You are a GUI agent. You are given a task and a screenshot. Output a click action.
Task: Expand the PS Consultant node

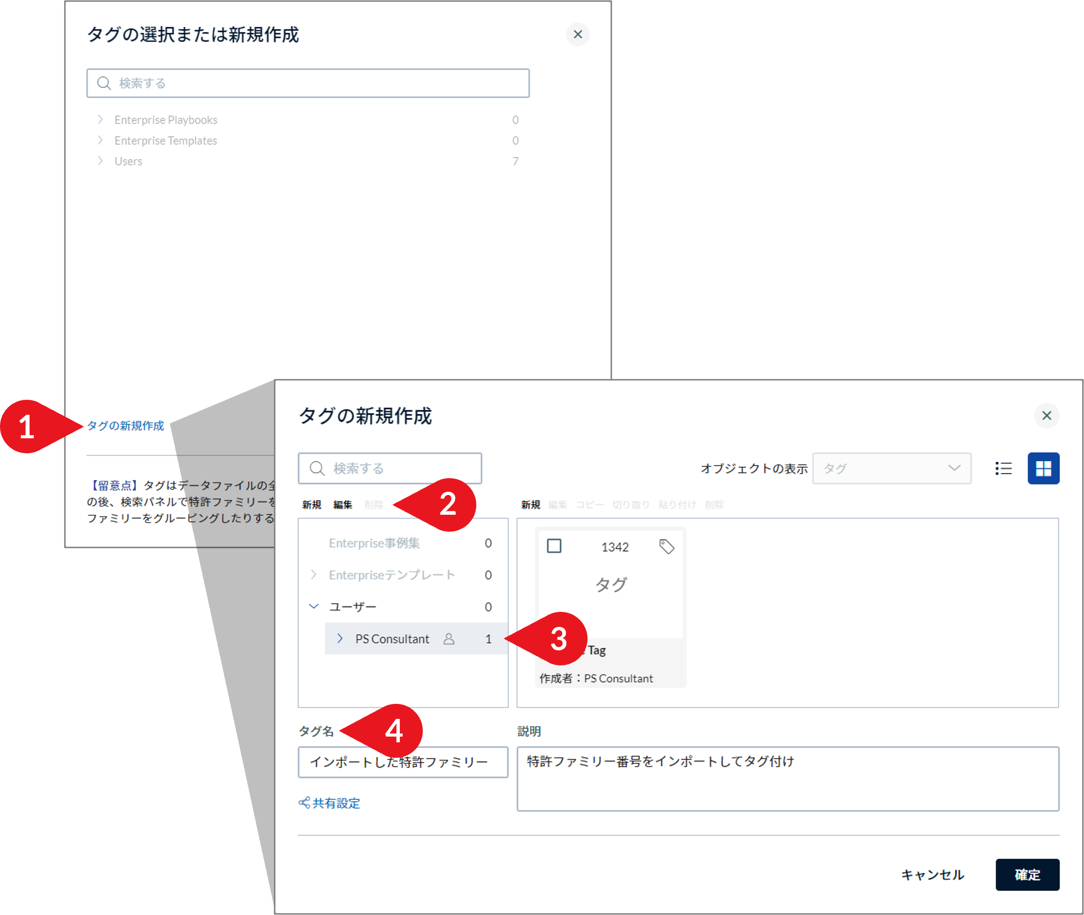point(340,639)
